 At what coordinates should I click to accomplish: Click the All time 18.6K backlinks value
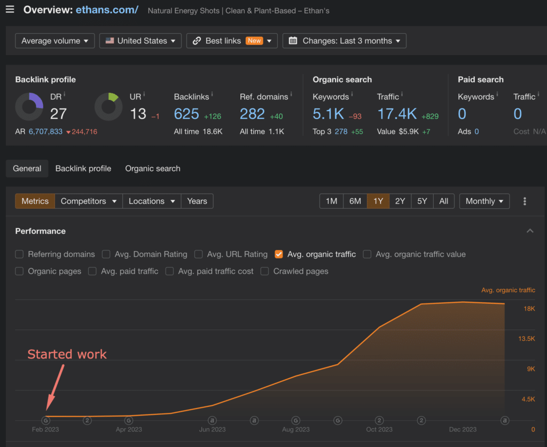[213, 131]
